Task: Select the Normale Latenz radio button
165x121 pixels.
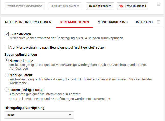Action: (x=7, y=60)
